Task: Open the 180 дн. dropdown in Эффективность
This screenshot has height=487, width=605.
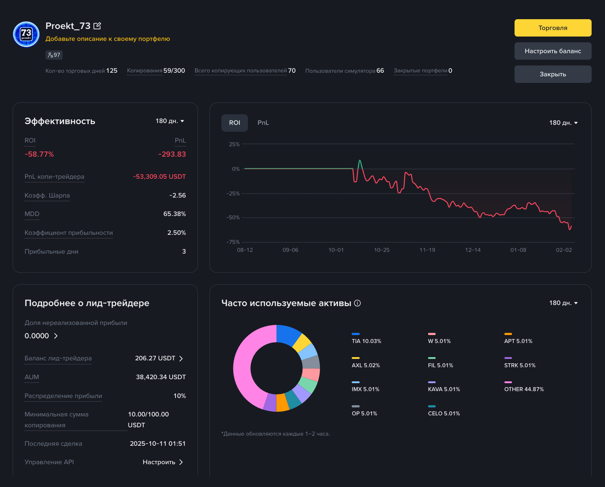Action: click(x=170, y=121)
